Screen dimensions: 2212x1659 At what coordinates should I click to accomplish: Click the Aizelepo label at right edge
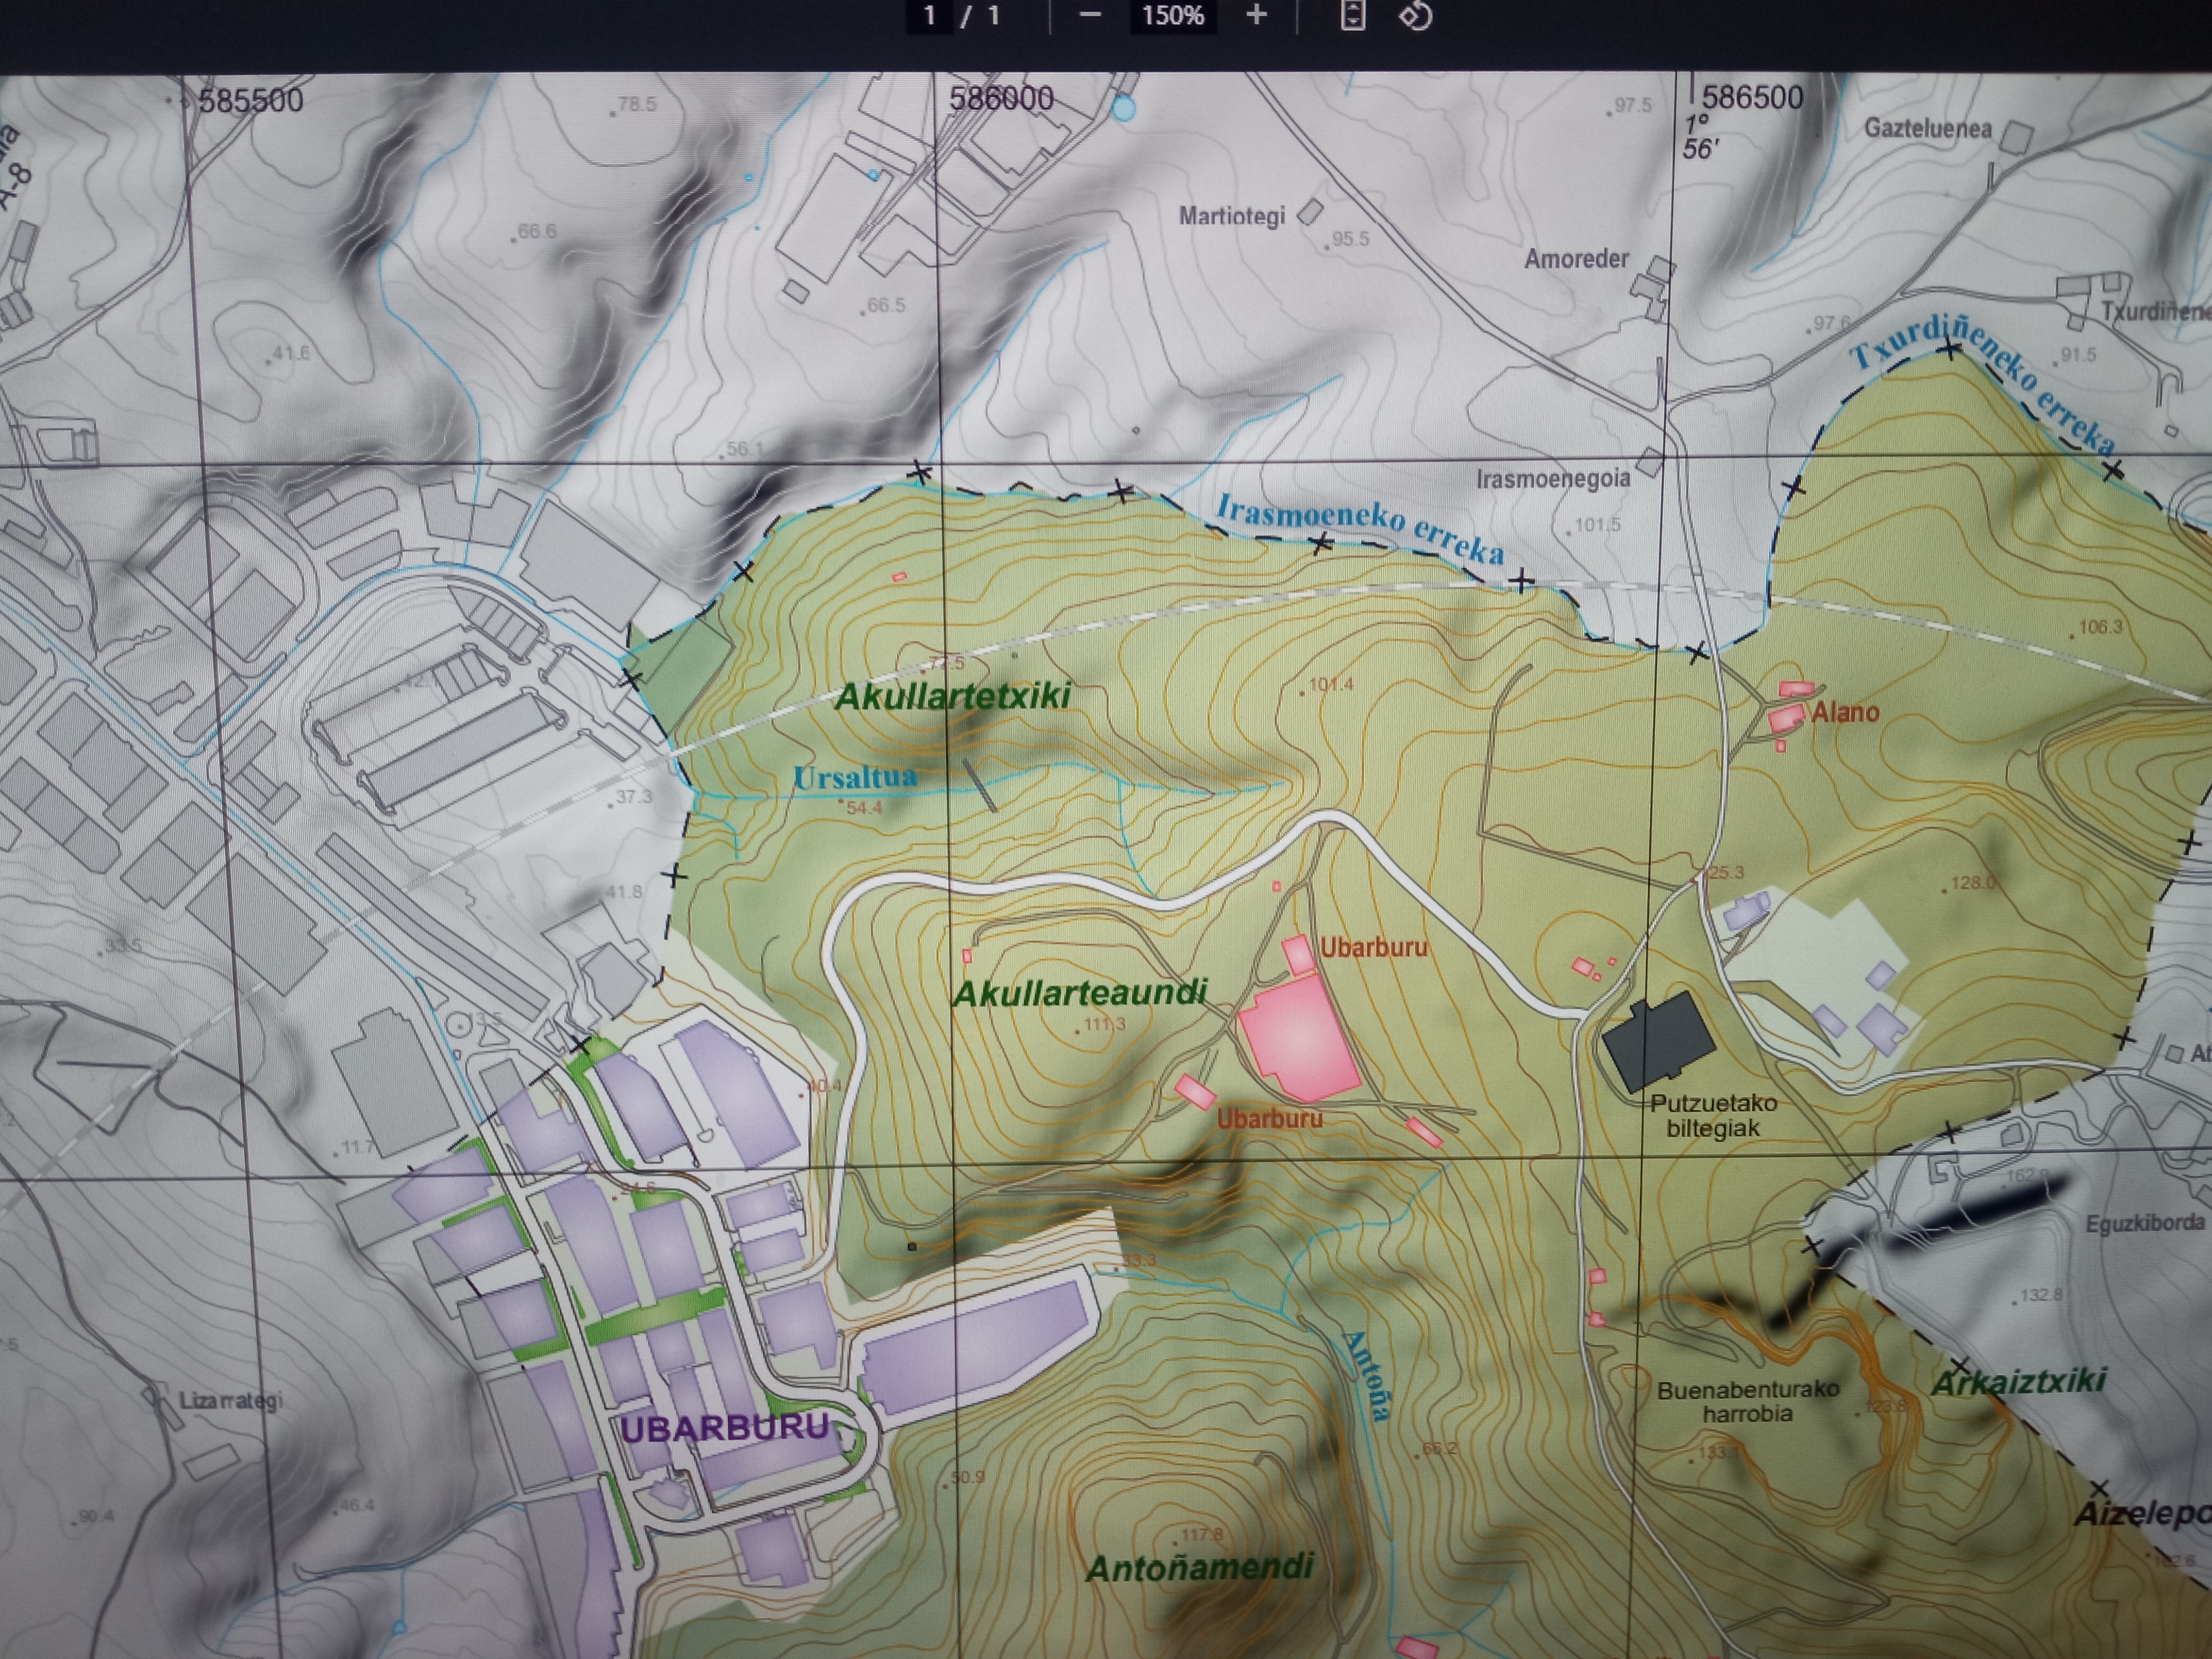click(2143, 1514)
